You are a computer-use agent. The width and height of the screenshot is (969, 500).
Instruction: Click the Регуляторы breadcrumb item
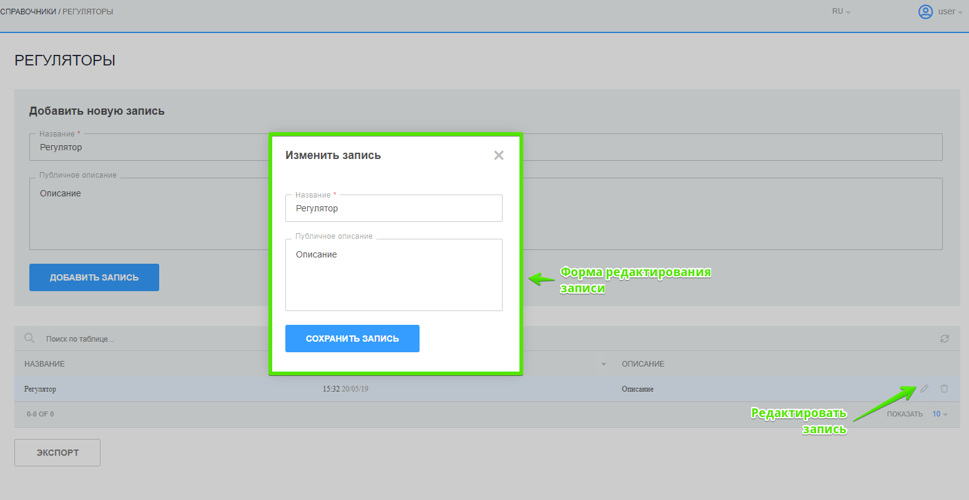88,12
